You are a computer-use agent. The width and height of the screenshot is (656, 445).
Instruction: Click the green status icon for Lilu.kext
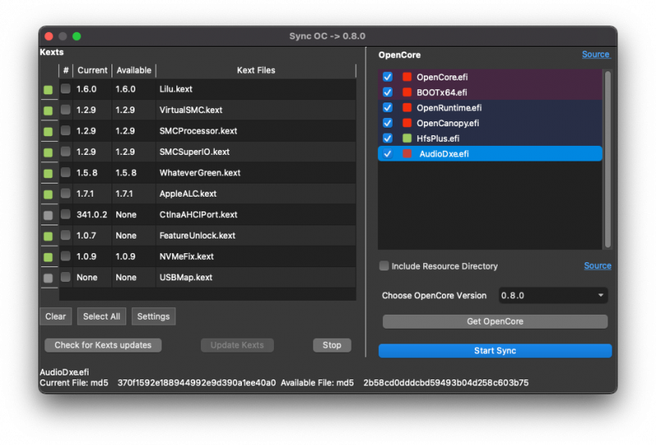[x=48, y=90]
